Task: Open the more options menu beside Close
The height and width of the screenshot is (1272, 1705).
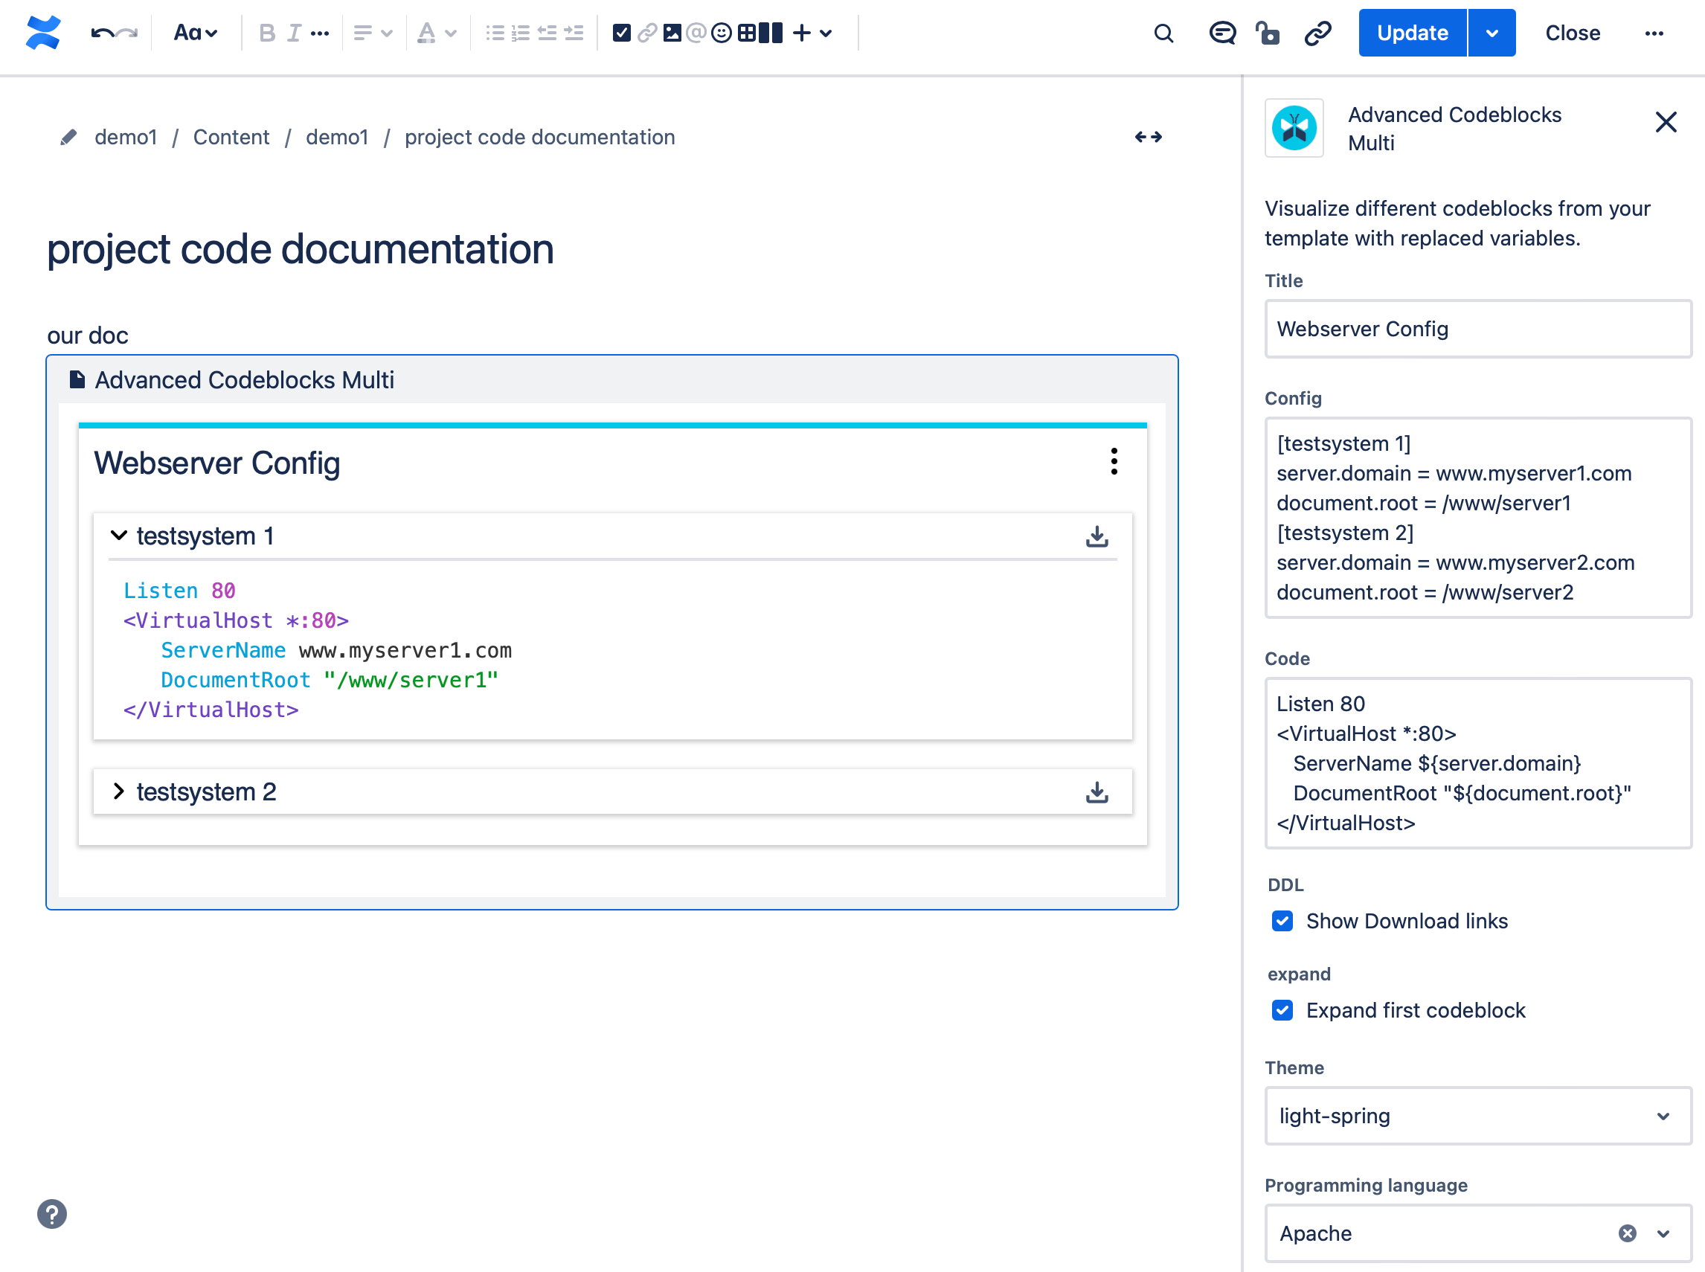Action: (1654, 33)
